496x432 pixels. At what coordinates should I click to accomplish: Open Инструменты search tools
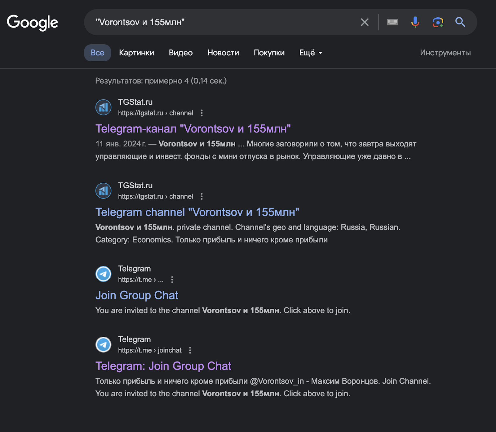445,53
